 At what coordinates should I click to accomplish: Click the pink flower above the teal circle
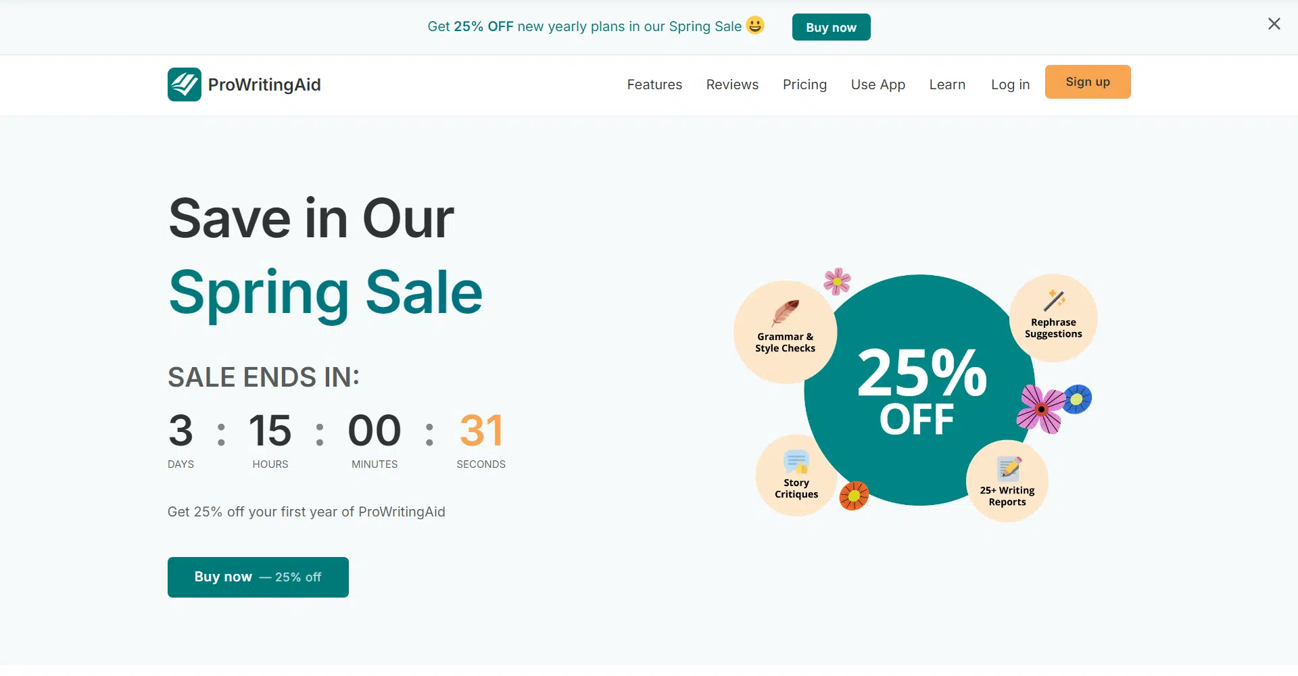[x=837, y=281]
